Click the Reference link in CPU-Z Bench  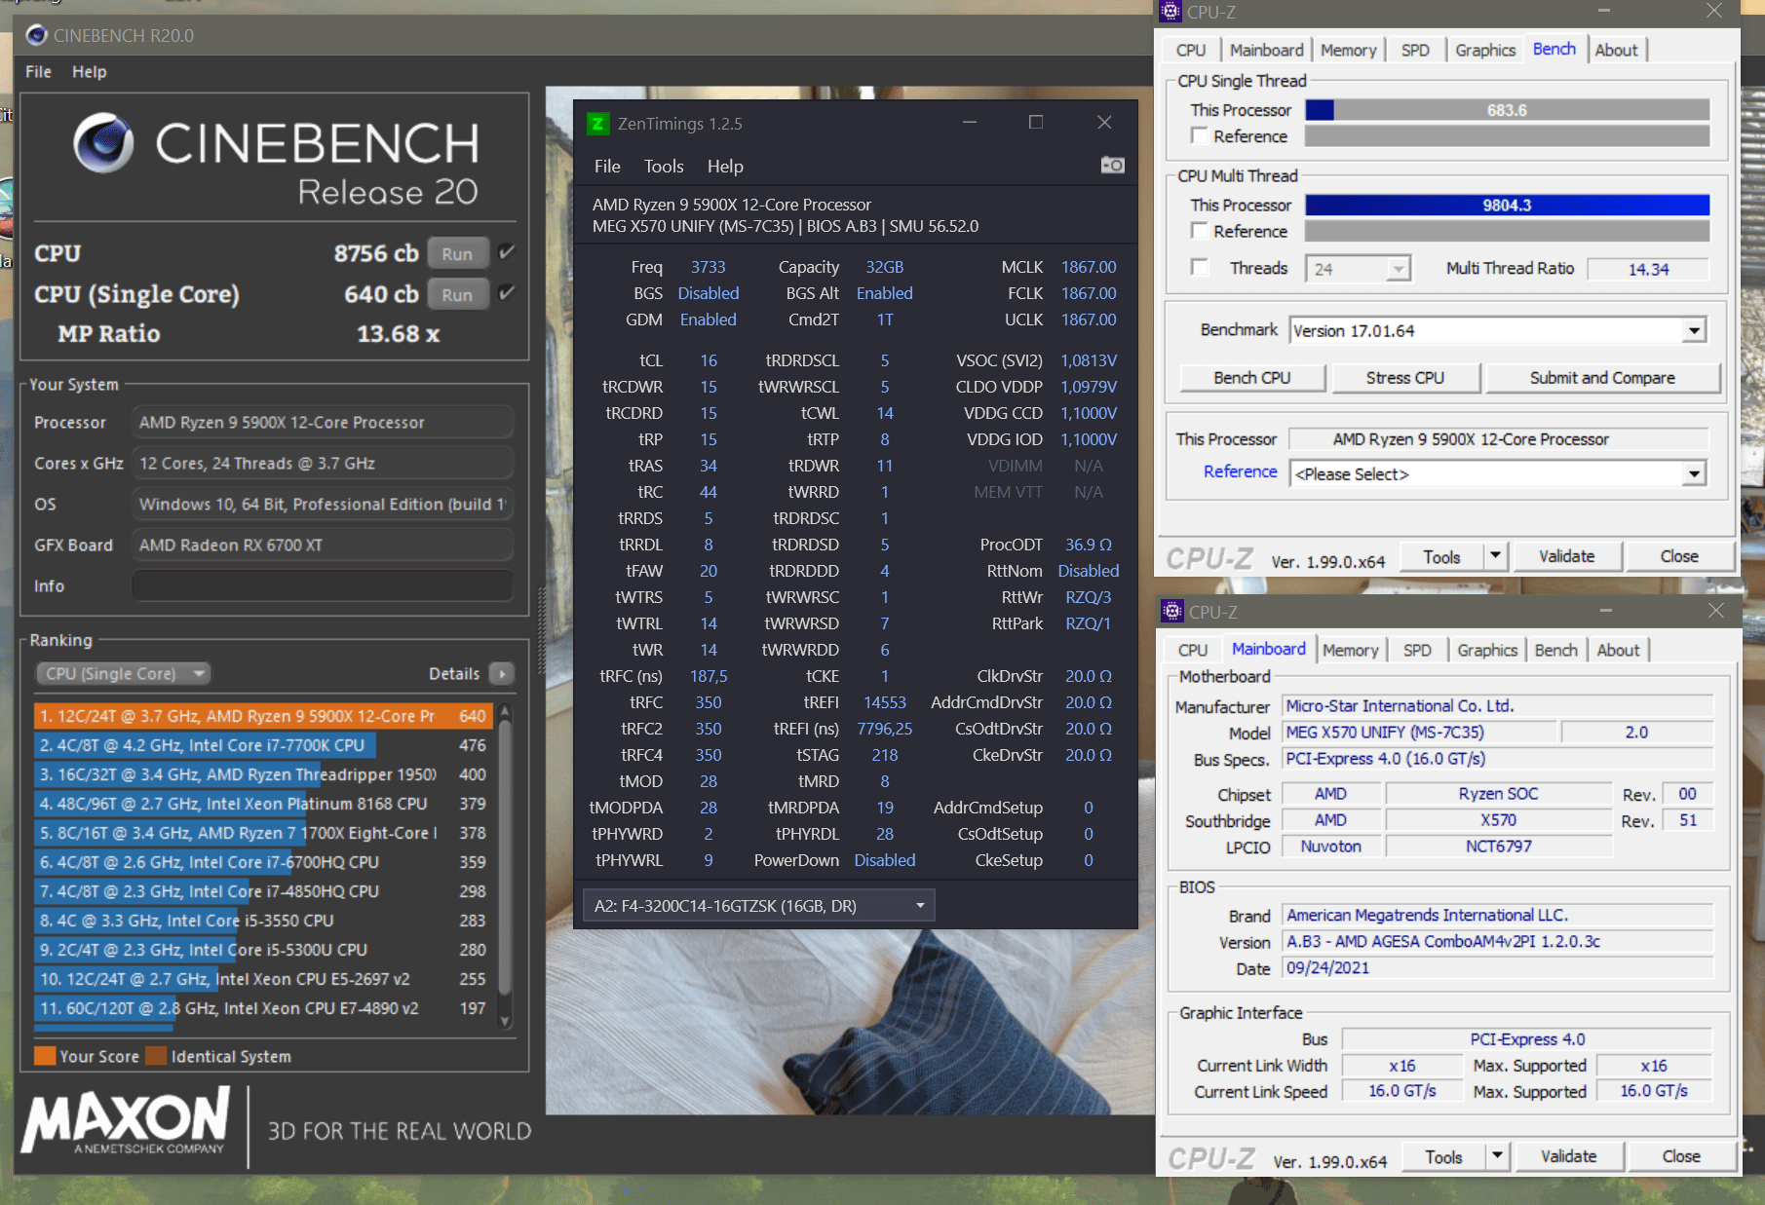pos(1240,471)
